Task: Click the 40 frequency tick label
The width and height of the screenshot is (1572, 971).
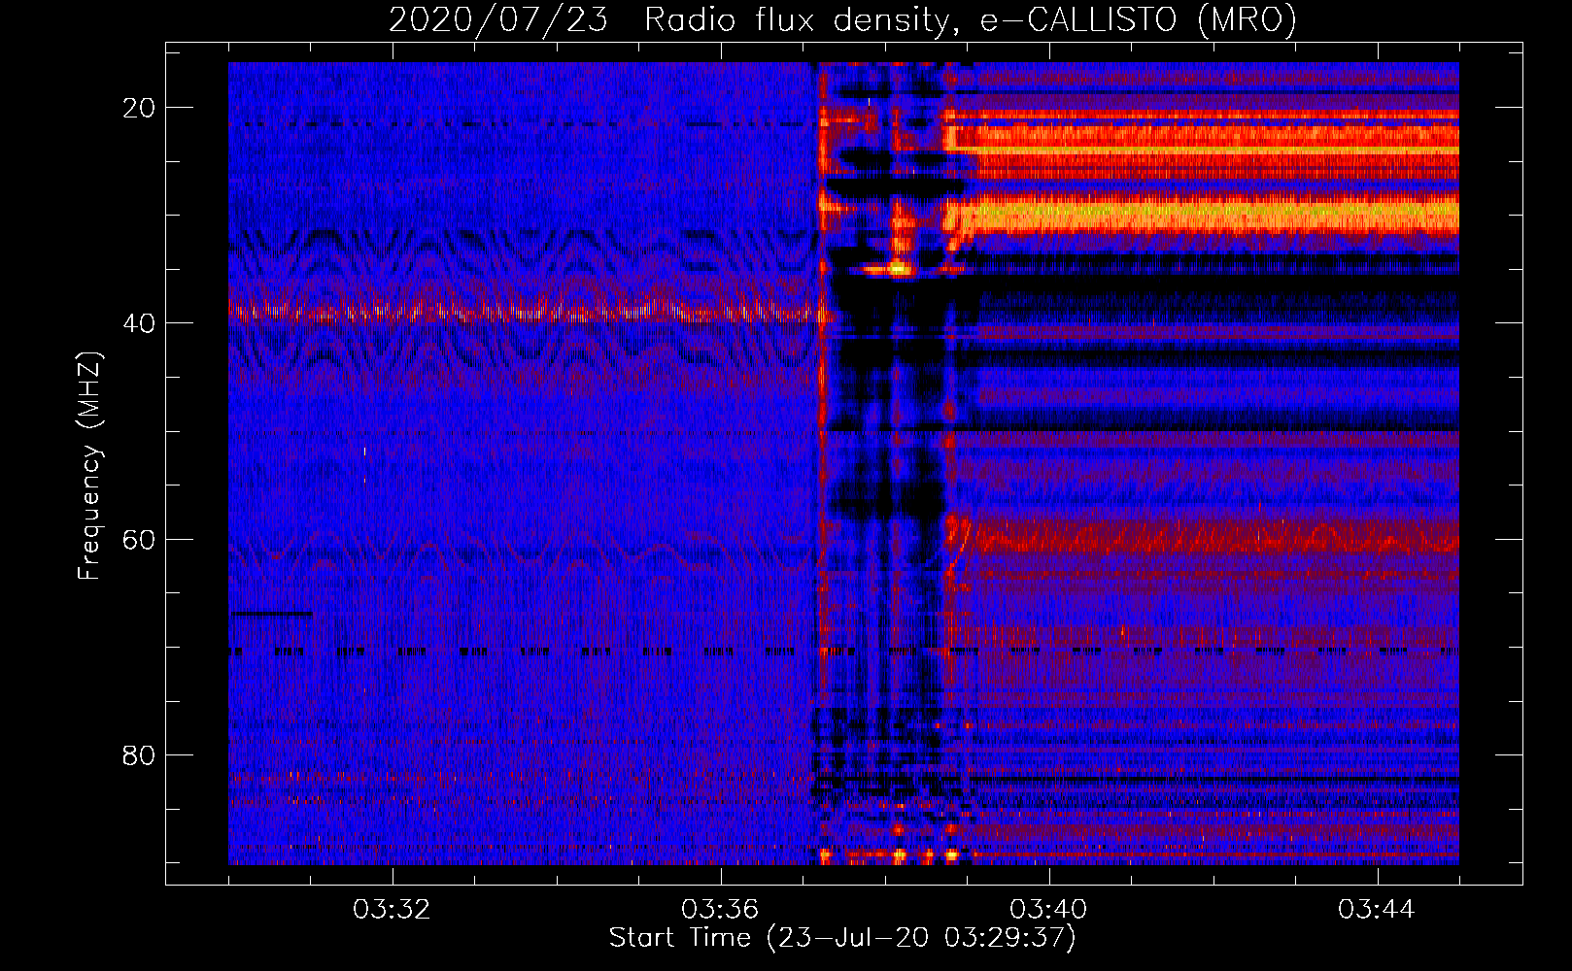Action: coord(139,323)
